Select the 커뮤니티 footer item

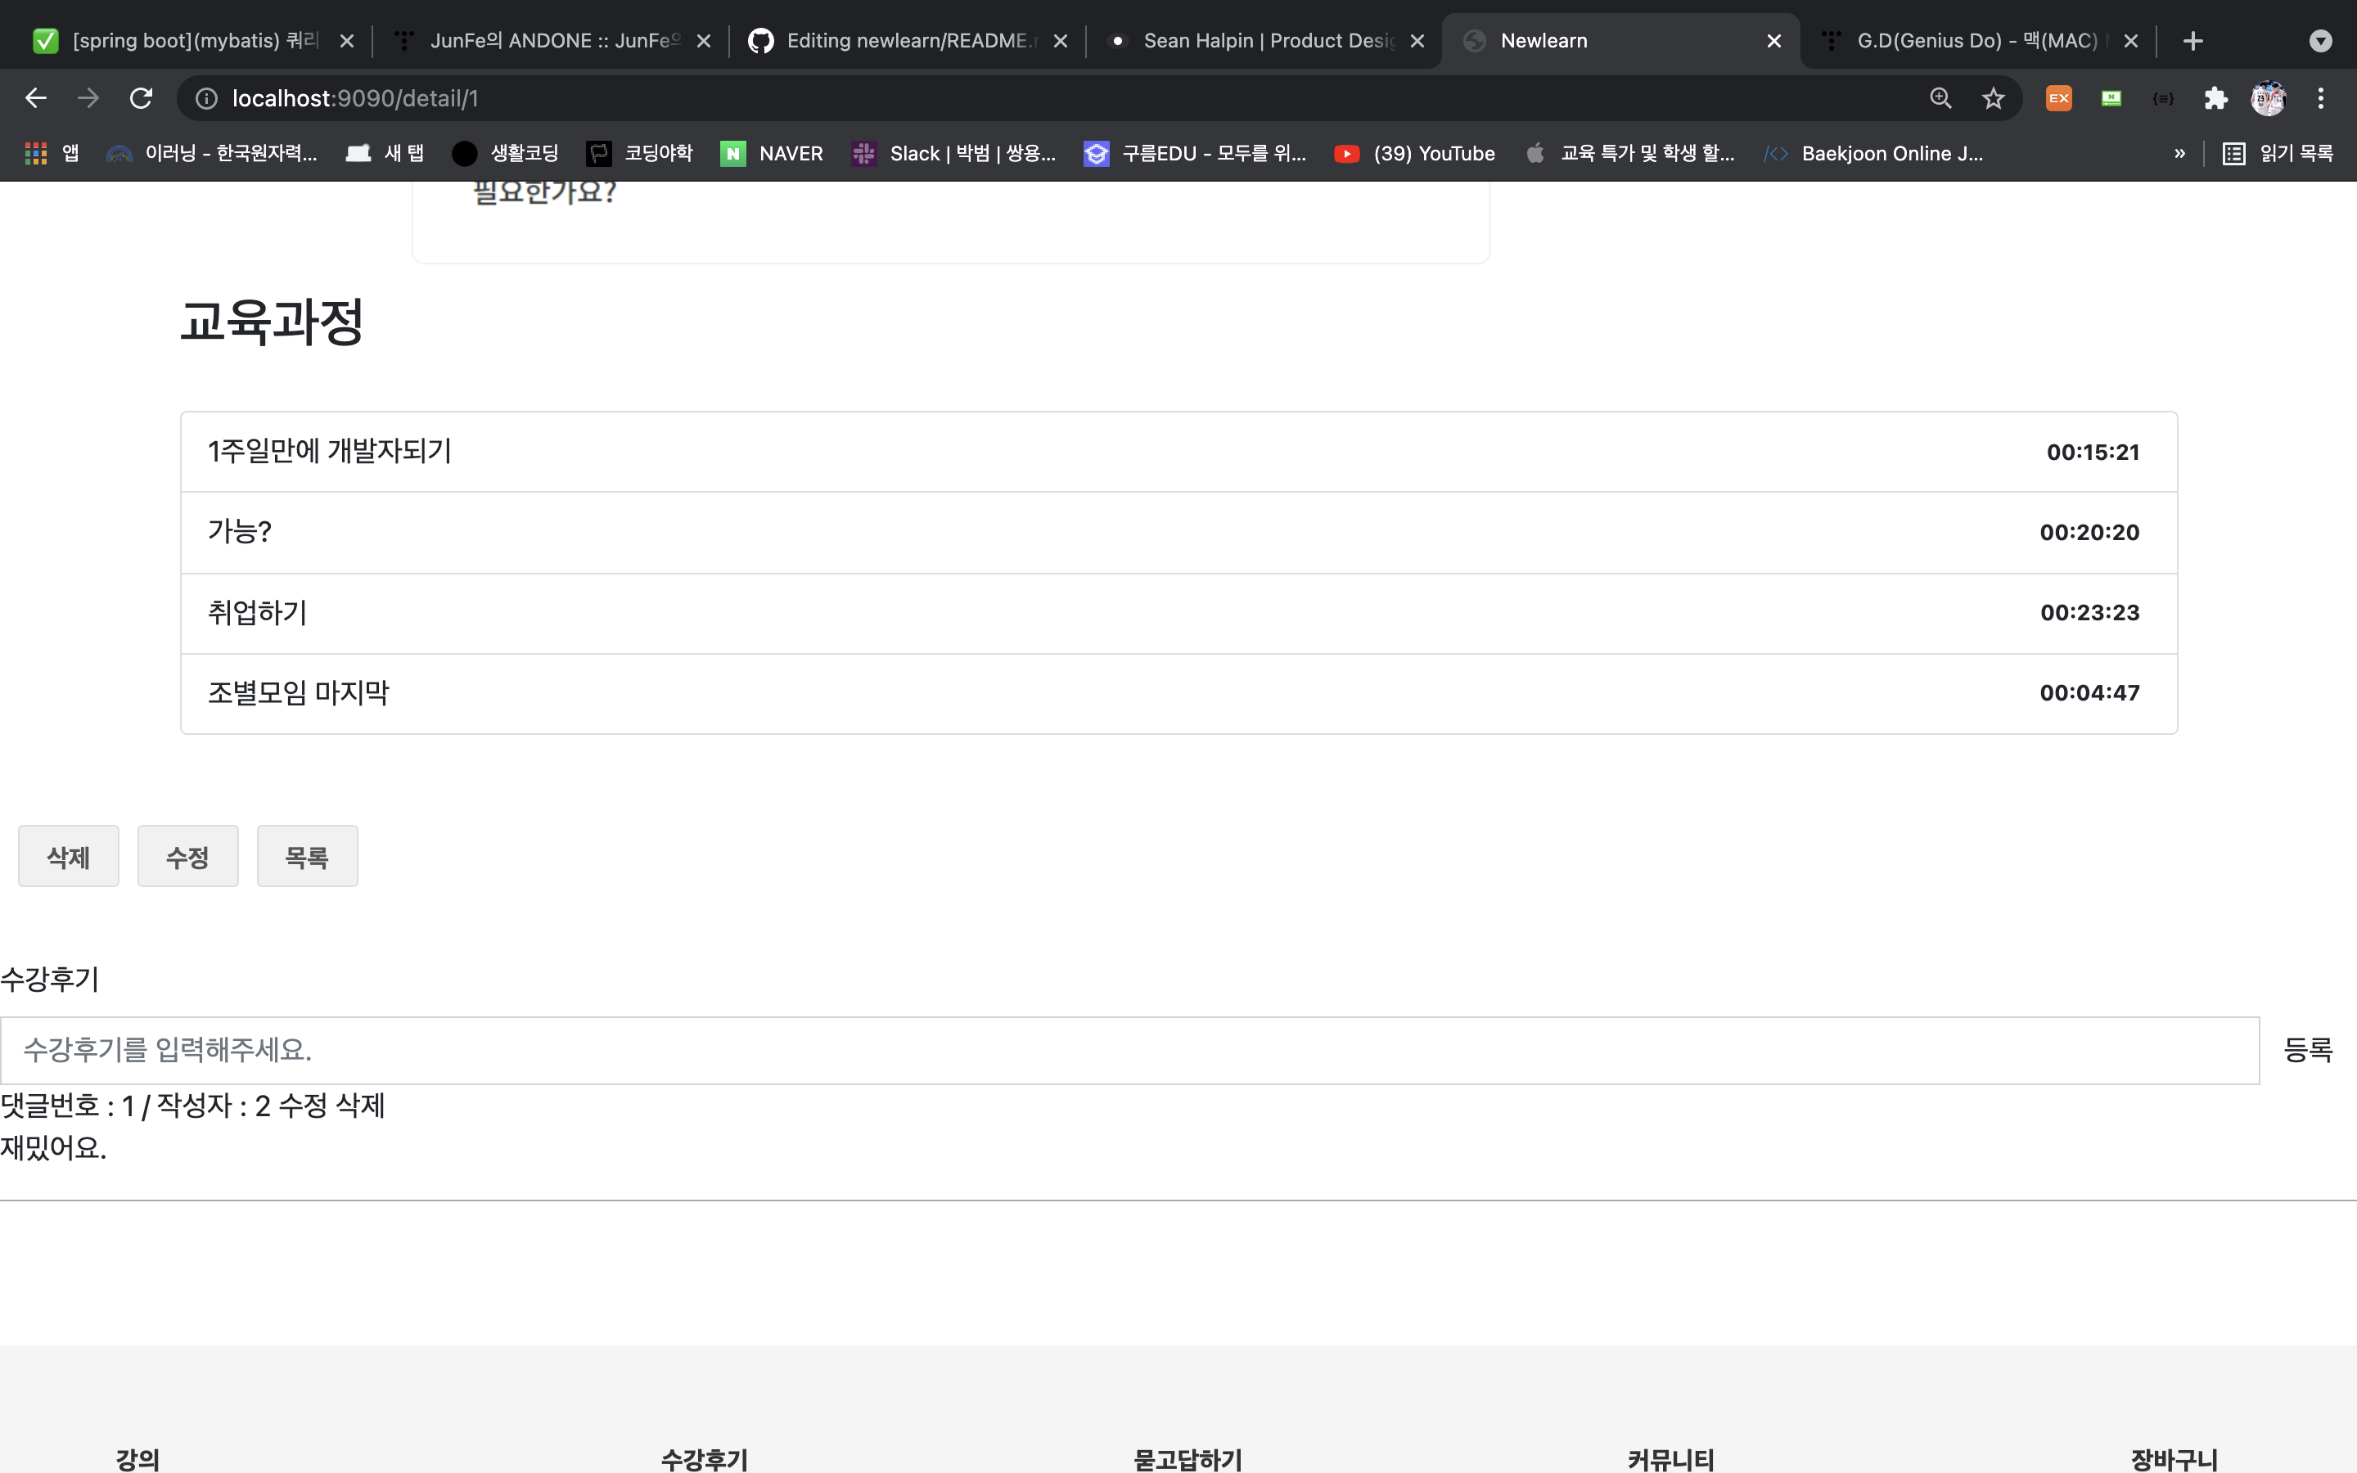coord(1670,1458)
